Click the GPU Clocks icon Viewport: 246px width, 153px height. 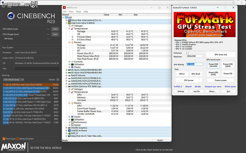pos(72,117)
